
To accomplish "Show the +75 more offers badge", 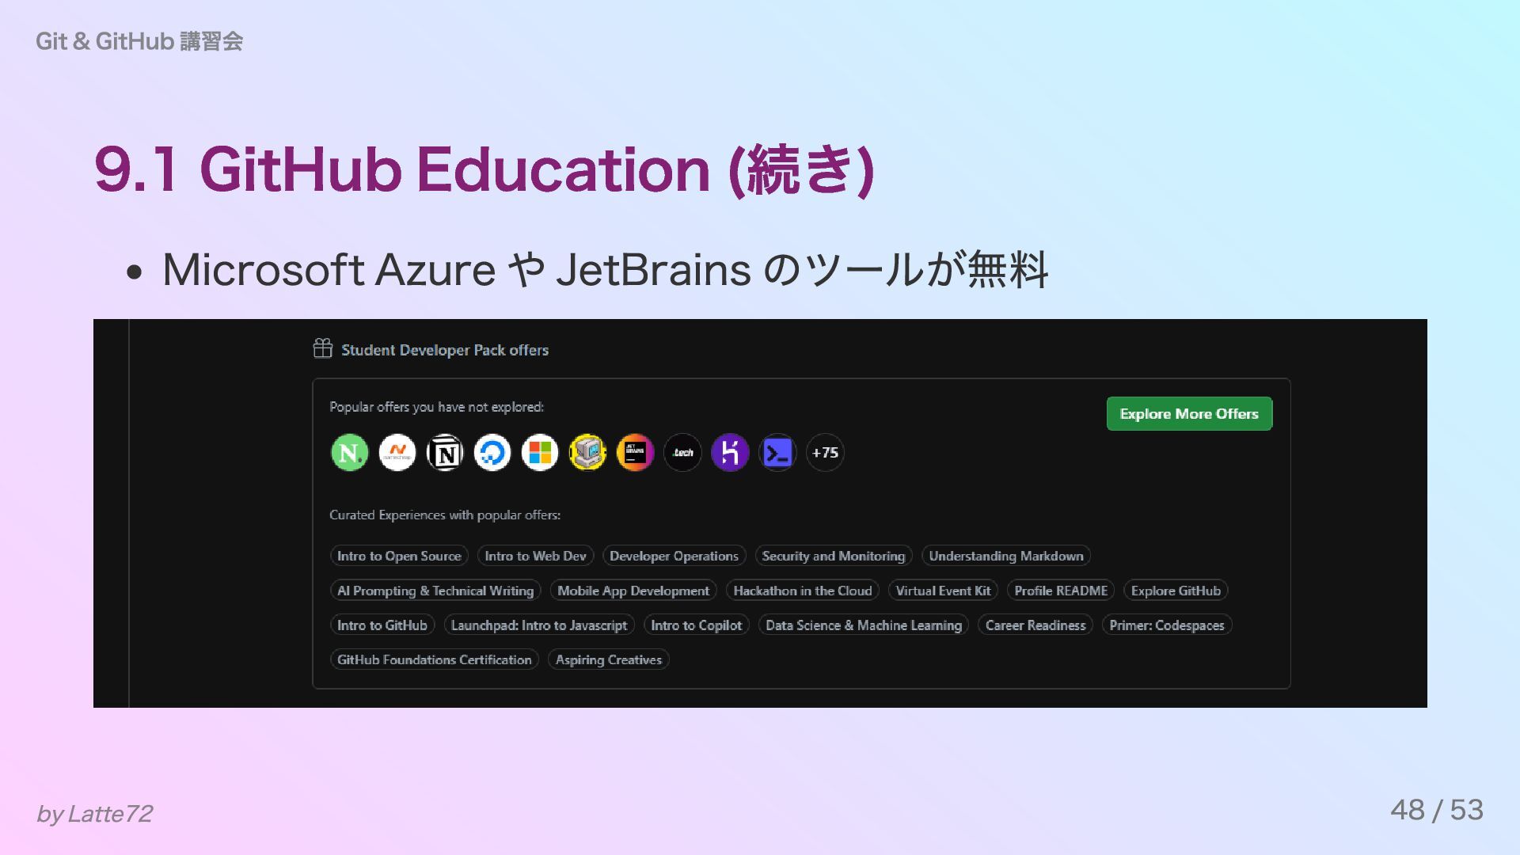I will click(825, 453).
